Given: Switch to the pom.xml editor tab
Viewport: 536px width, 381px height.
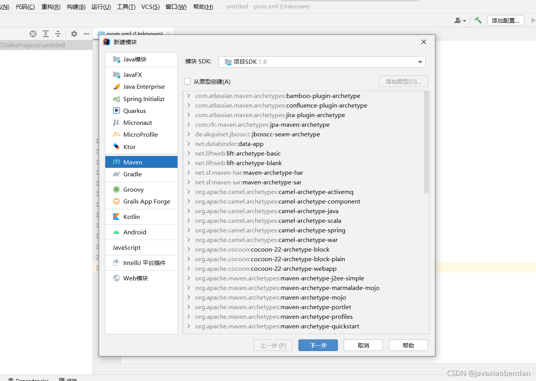Looking at the screenshot, I should point(134,33).
